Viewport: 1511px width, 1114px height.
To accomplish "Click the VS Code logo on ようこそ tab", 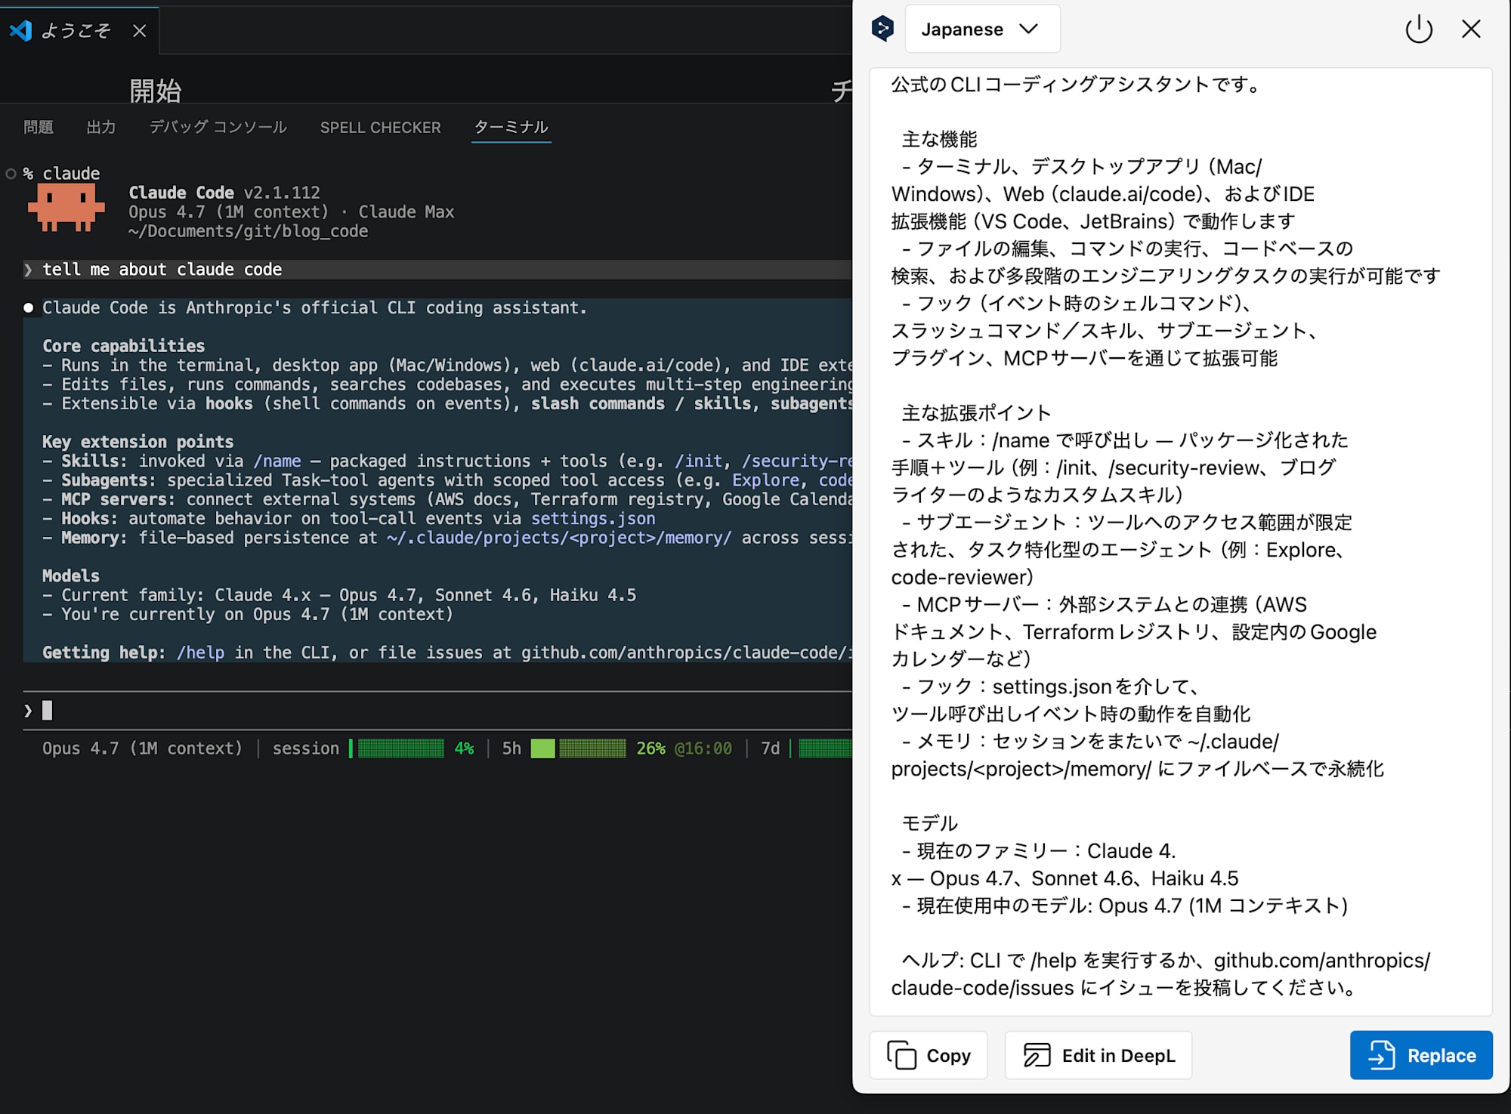I will 22,30.
